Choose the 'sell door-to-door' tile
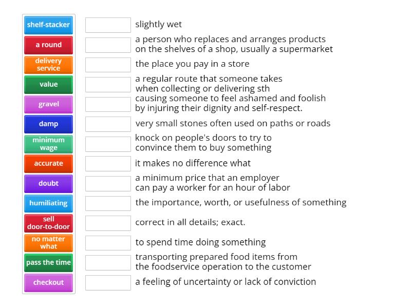The width and height of the screenshot is (411, 308). (48, 223)
